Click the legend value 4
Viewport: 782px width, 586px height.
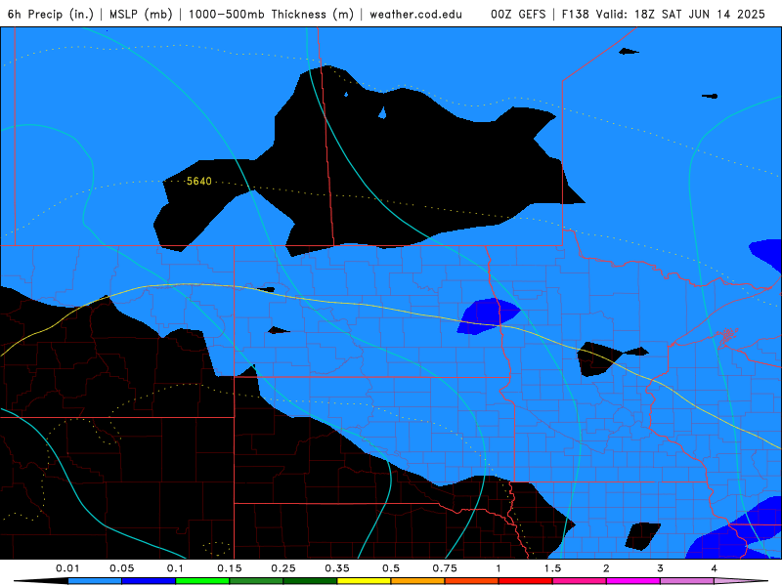point(715,568)
